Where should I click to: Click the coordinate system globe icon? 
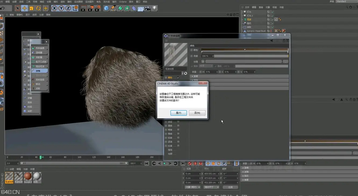pos(75,8)
